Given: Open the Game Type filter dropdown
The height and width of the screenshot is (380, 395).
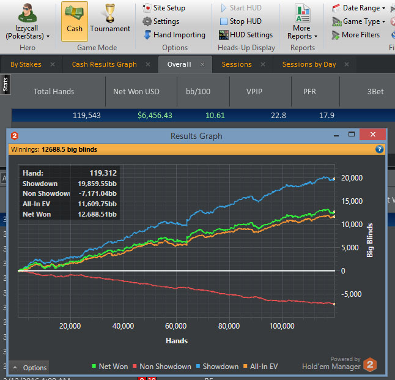Looking at the screenshot, I should (x=359, y=21).
